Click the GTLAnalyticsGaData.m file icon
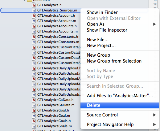The image size is (160, 131). click(34, 105)
